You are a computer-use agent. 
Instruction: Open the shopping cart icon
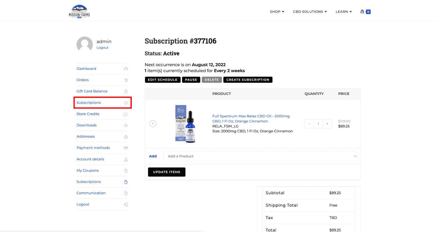[362, 12]
